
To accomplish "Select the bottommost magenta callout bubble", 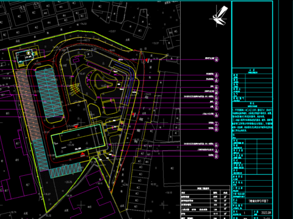I will tap(217, 156).
